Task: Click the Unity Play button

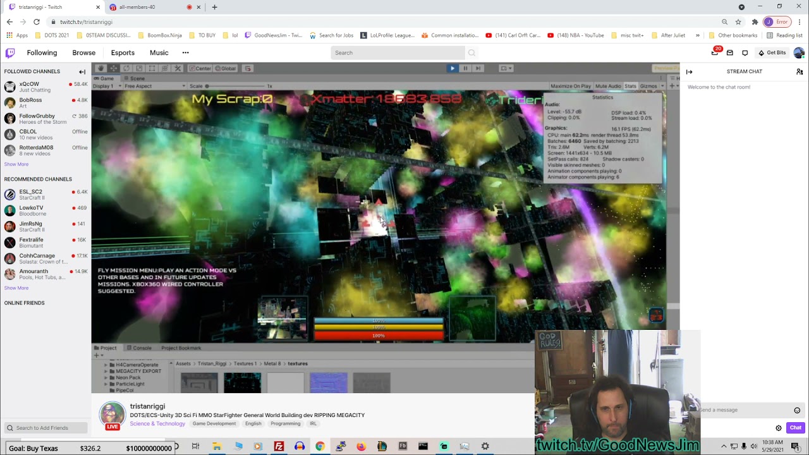Action: pos(452,68)
